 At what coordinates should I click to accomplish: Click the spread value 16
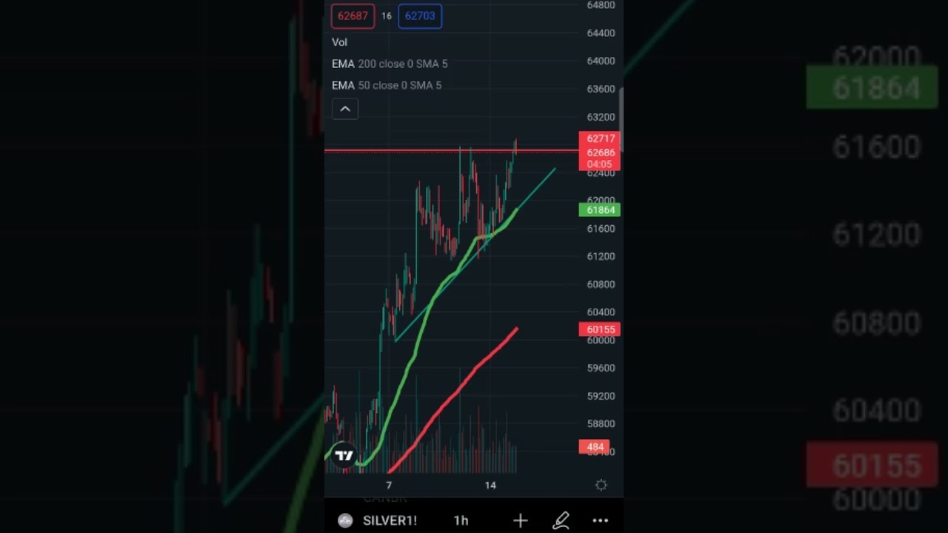click(x=387, y=16)
